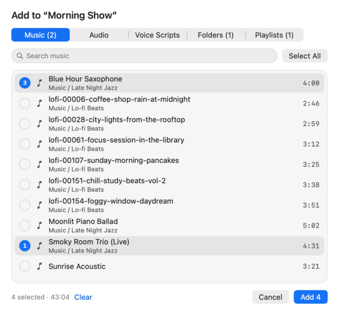Click music note icon for Smoky Room Trio (Live)
339x315 pixels.
40,245
